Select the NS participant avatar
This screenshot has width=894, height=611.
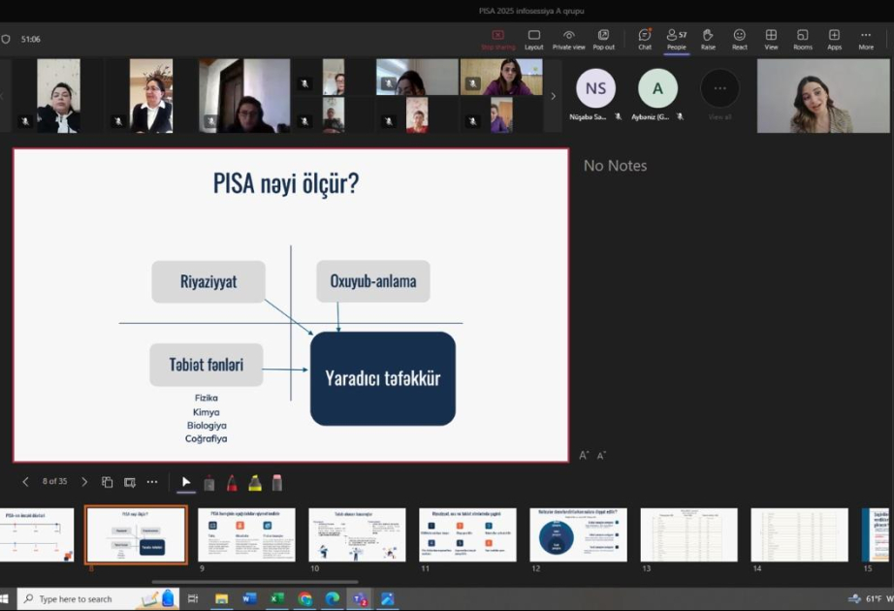595,88
